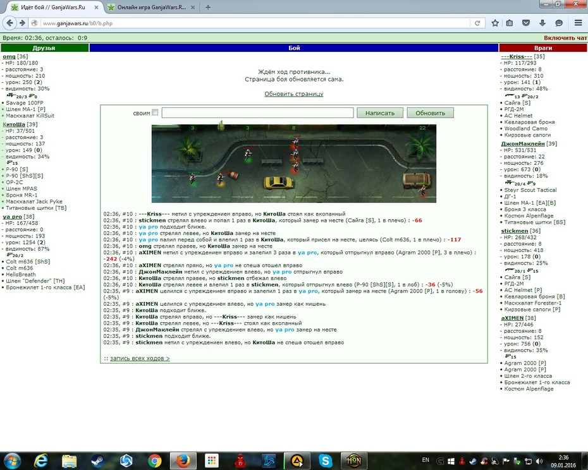Click the EN language indicator
The image size is (588, 470).
click(x=426, y=460)
